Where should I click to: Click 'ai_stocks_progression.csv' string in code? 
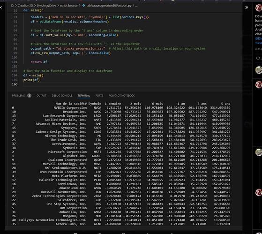click(x=81, y=48)
